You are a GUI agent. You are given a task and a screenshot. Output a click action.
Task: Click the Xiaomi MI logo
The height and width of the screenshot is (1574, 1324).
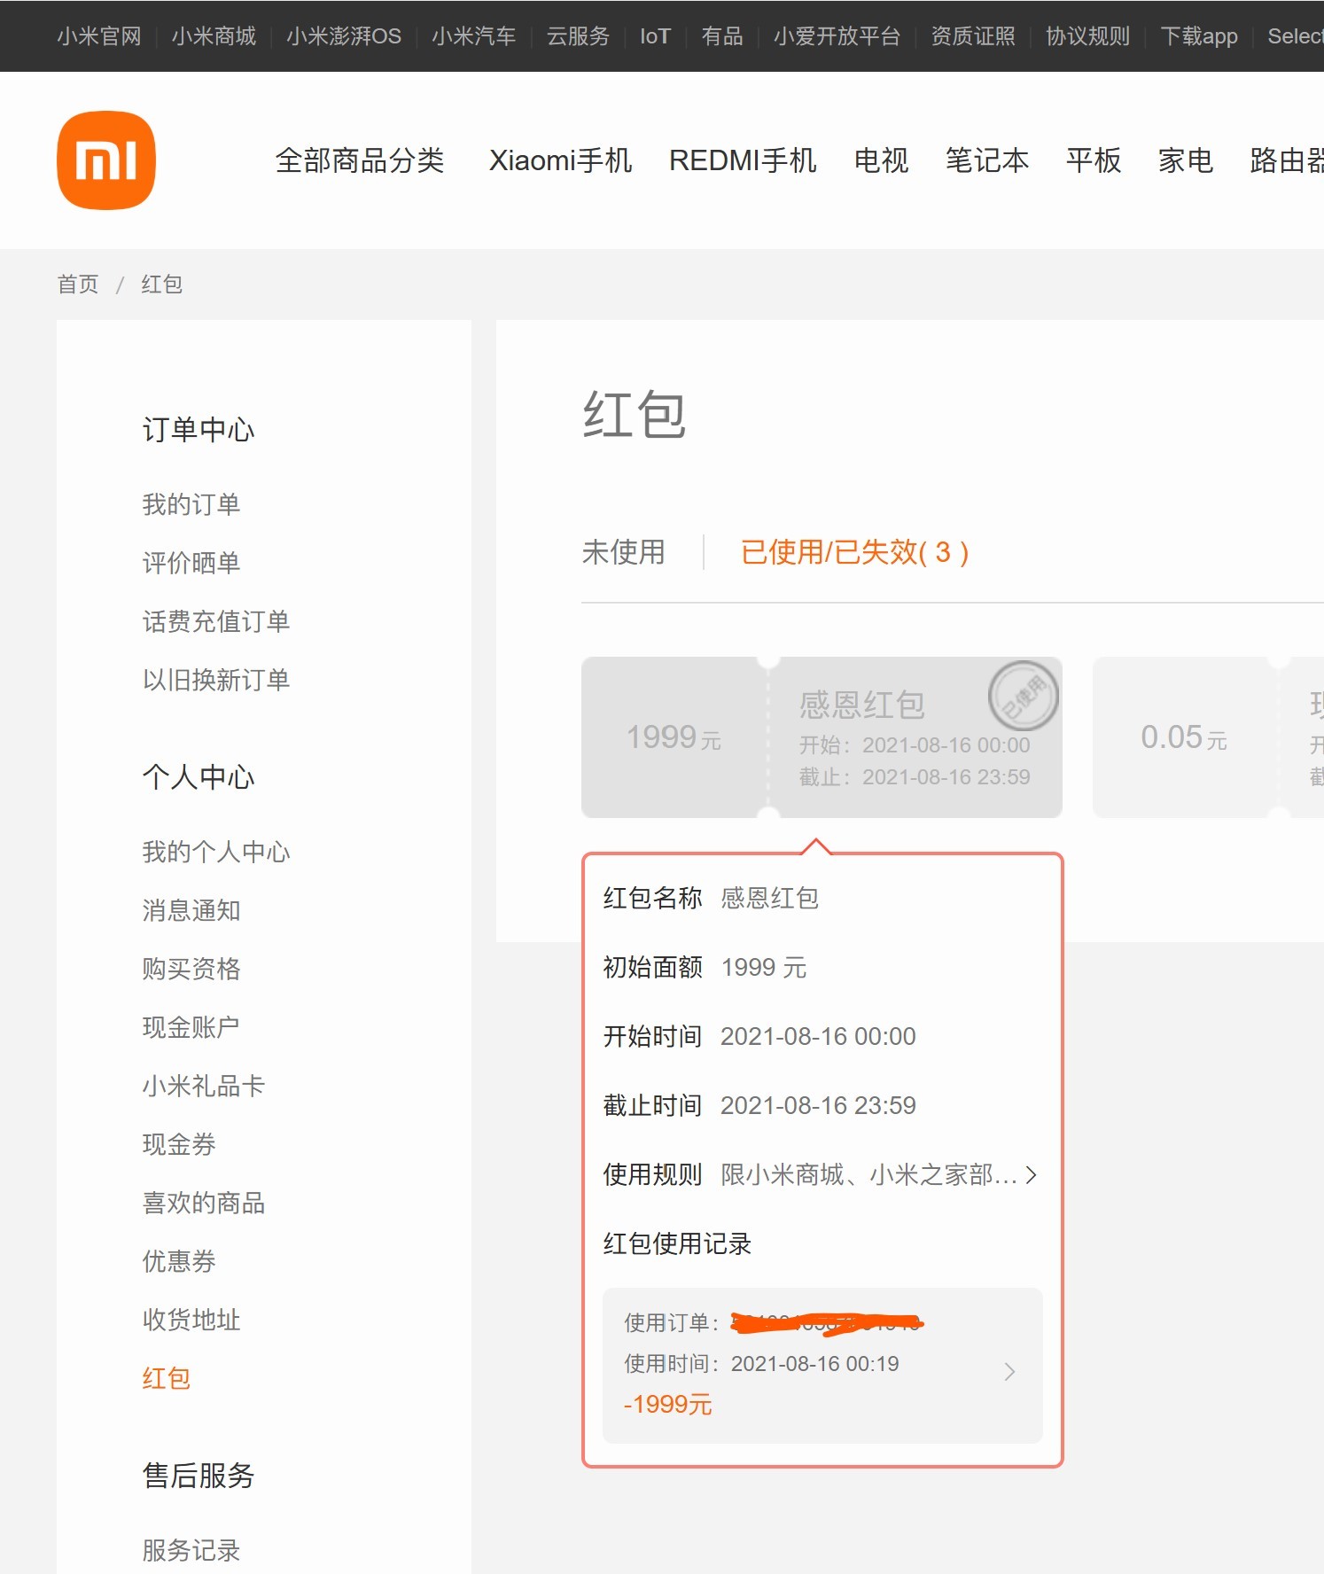tap(106, 160)
